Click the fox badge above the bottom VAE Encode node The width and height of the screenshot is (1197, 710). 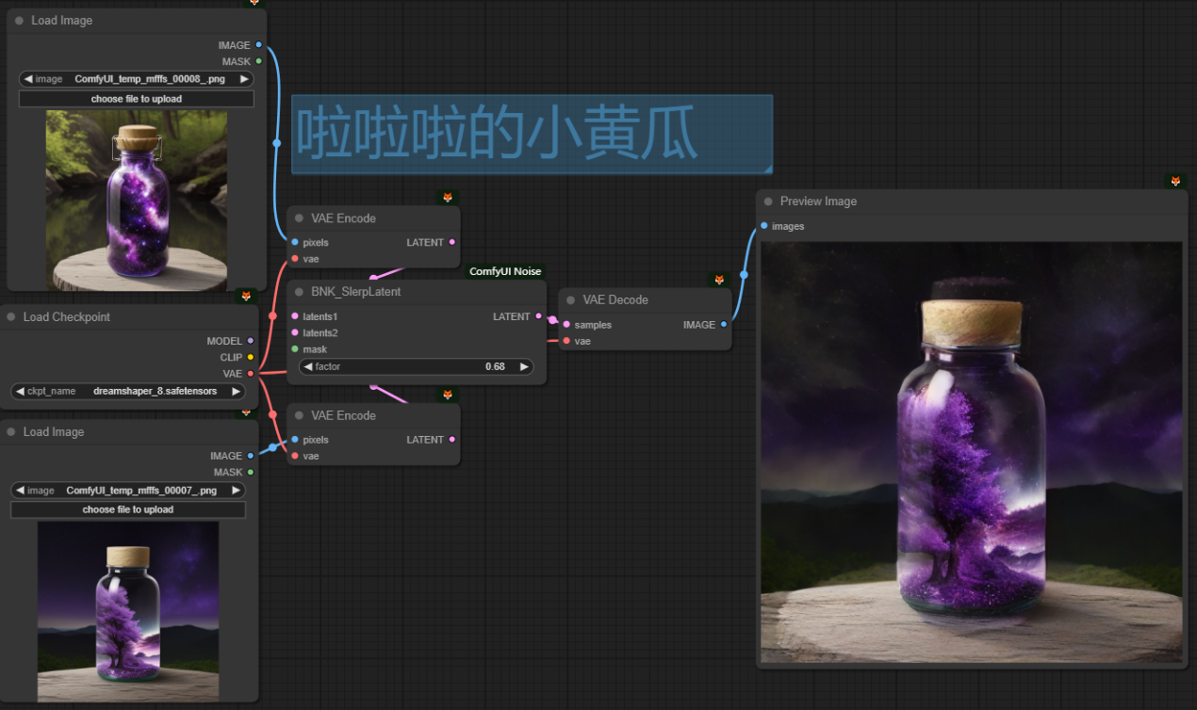(x=448, y=395)
